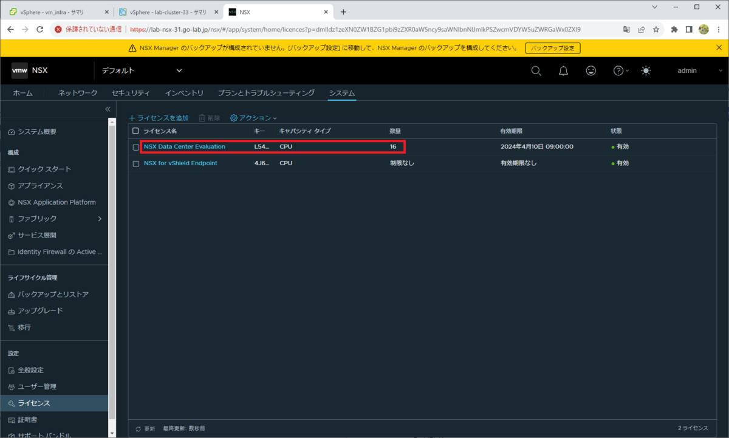Click the translate page icon
The height and width of the screenshot is (438, 729).
click(x=626, y=29)
